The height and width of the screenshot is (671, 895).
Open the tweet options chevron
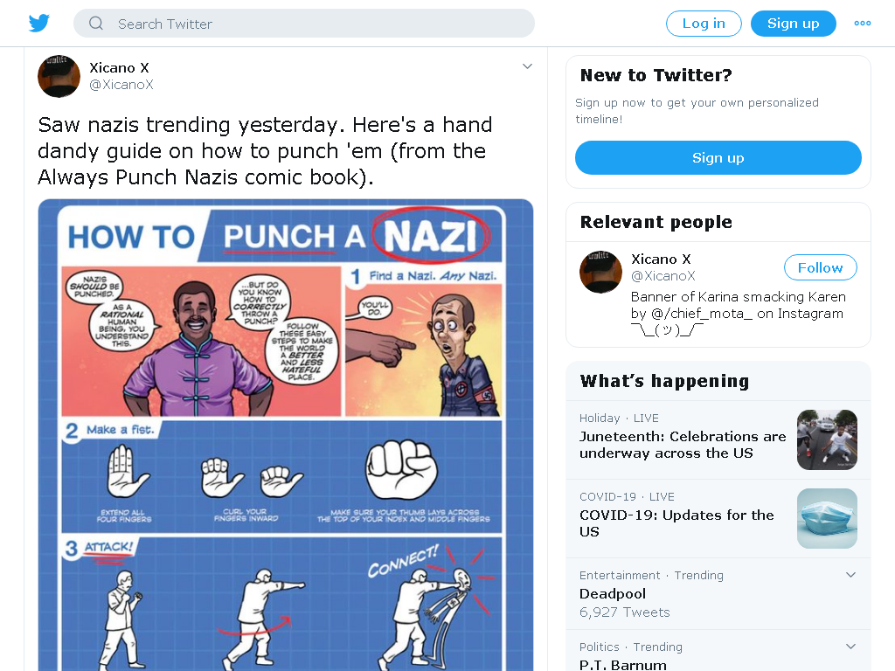click(x=527, y=66)
